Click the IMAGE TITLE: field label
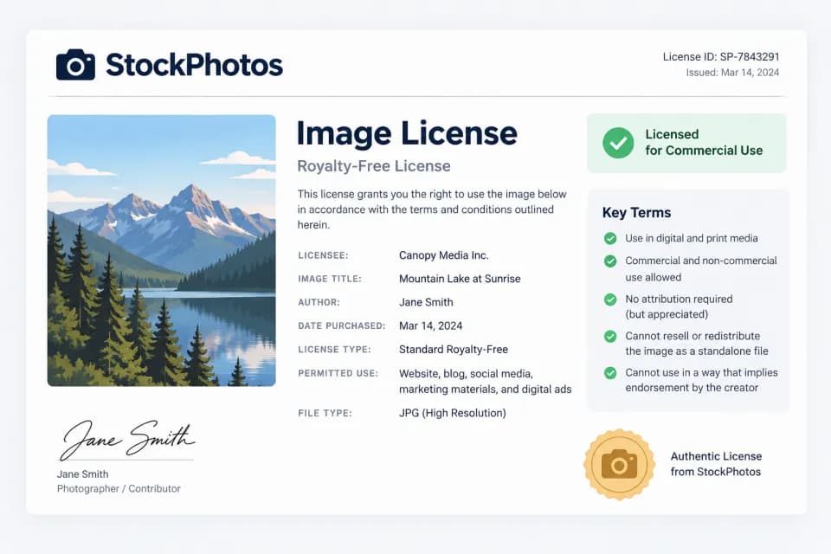 pos(330,279)
